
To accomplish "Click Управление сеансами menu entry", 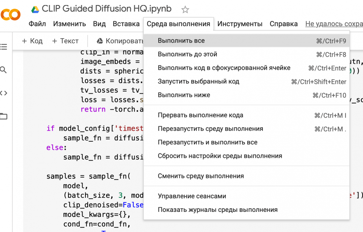I will [192, 196].
